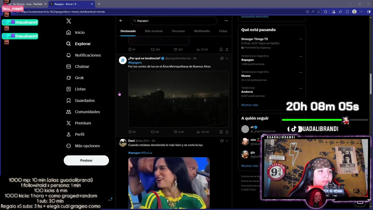View stats of 27 mil views post

pos(202,50)
